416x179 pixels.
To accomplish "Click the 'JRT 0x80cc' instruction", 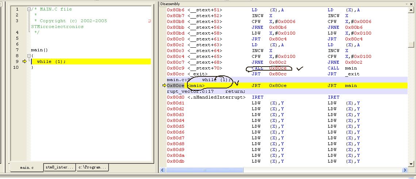I will click(x=269, y=74).
